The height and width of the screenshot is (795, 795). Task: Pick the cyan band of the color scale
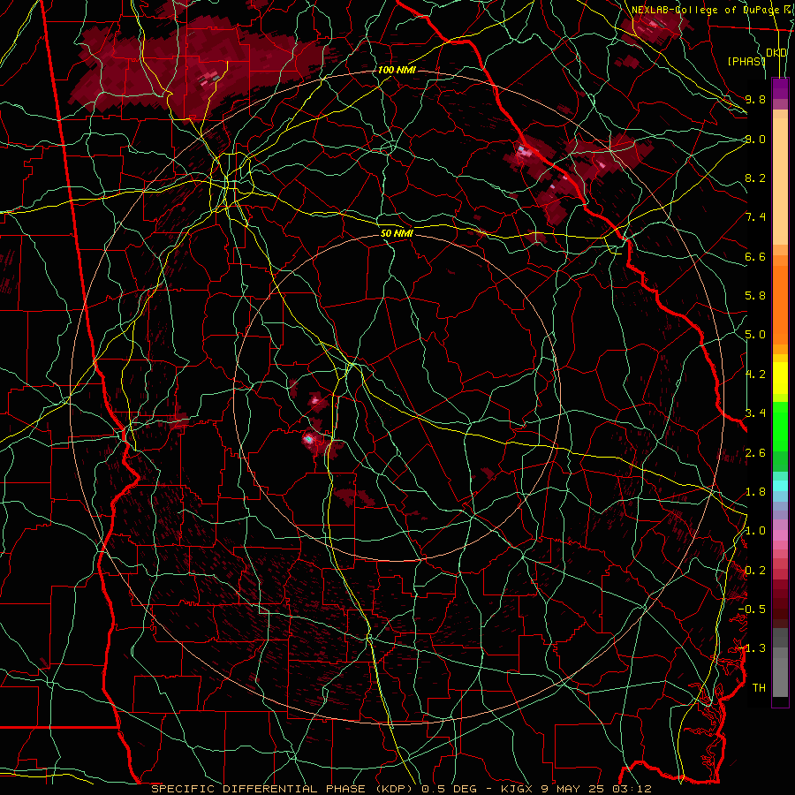click(780, 485)
